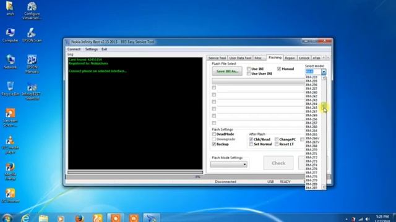Viewport: 396px width, 222px height.
Task: Click the volume speaker tray icon
Action: point(368,220)
